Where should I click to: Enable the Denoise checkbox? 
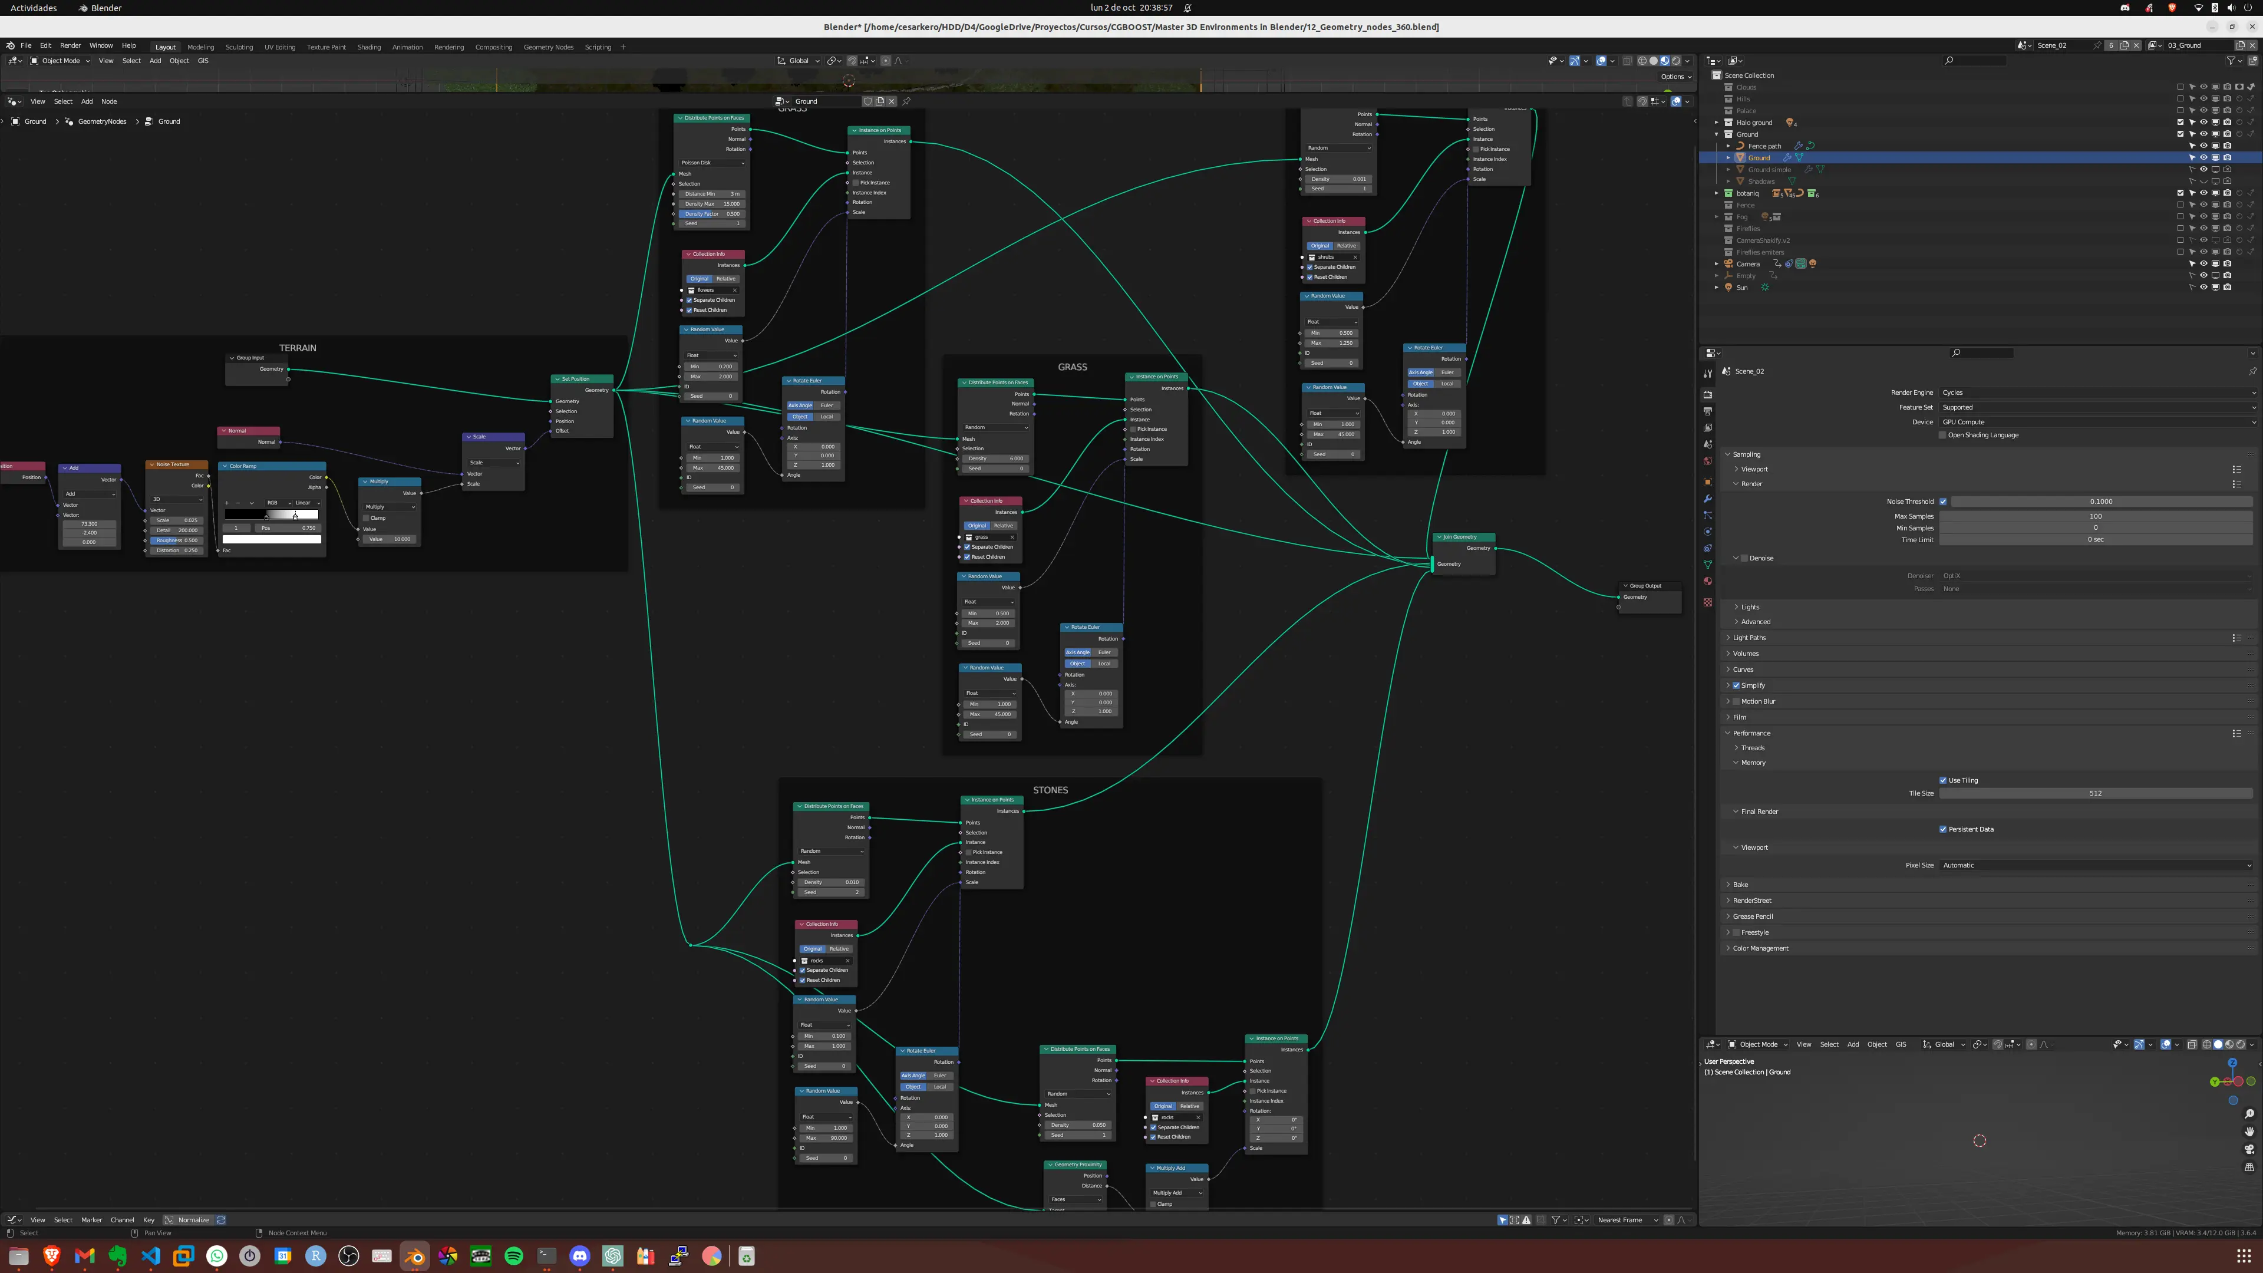(x=1744, y=558)
